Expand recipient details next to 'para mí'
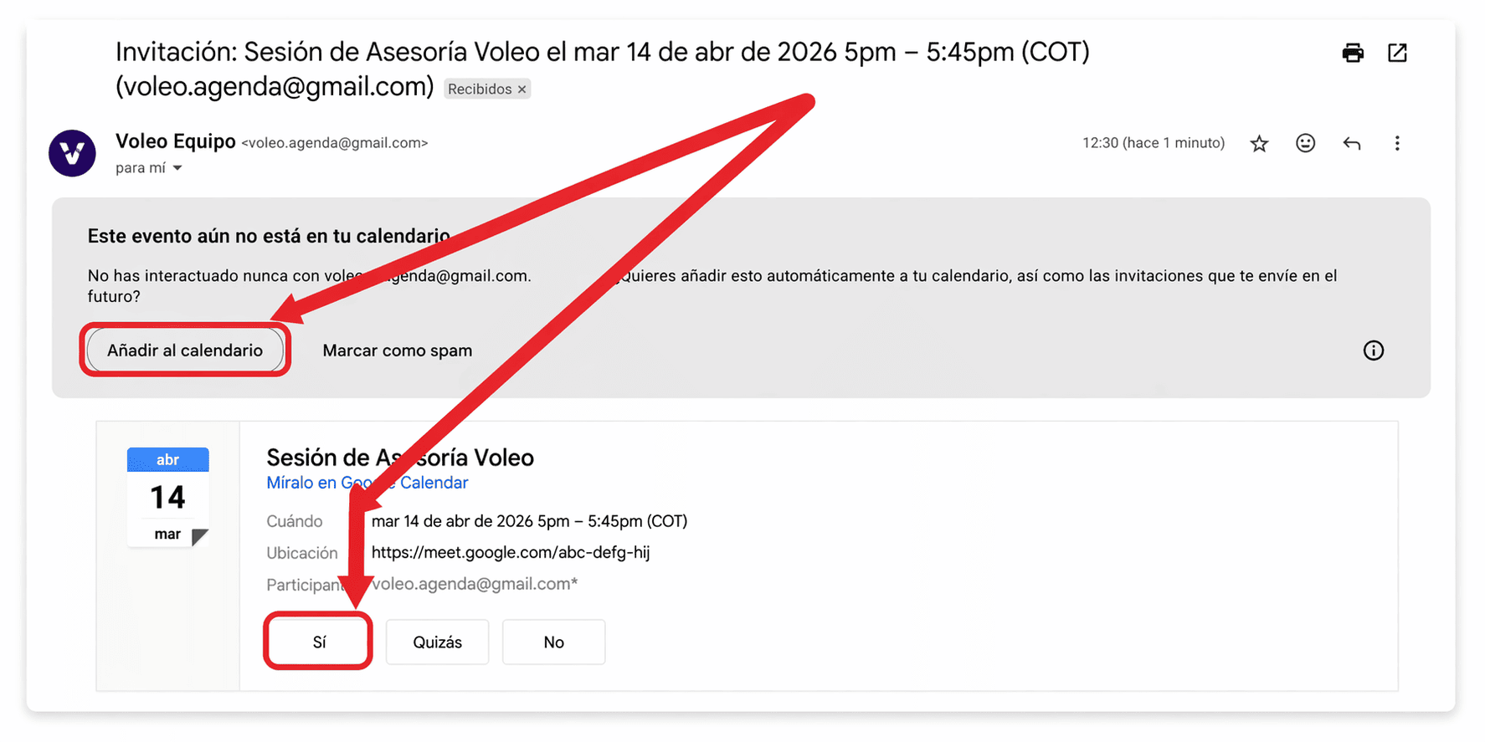The width and height of the screenshot is (1485, 742). pos(177,168)
